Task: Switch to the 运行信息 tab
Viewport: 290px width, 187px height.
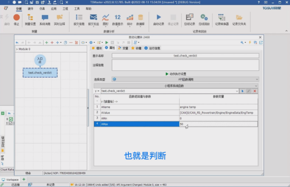Action: (152, 48)
